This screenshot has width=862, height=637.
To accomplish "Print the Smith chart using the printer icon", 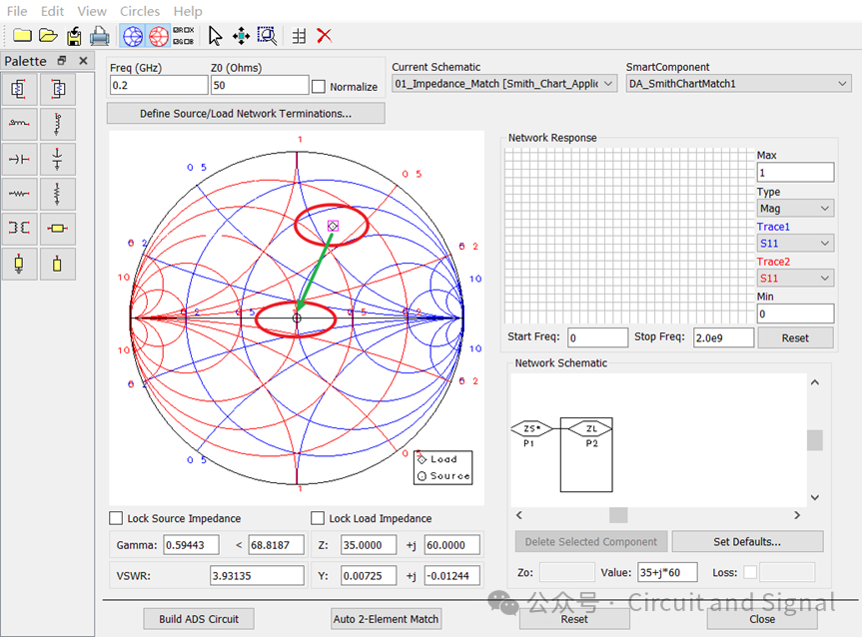I will click(100, 36).
